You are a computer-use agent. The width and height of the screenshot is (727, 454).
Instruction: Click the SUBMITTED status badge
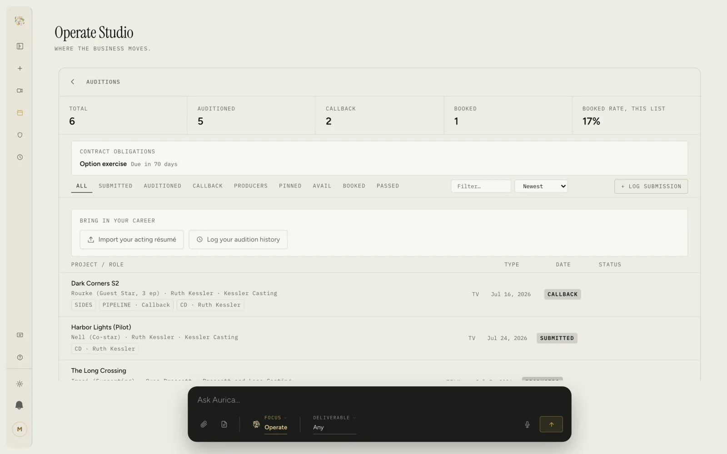pyautogui.click(x=557, y=338)
